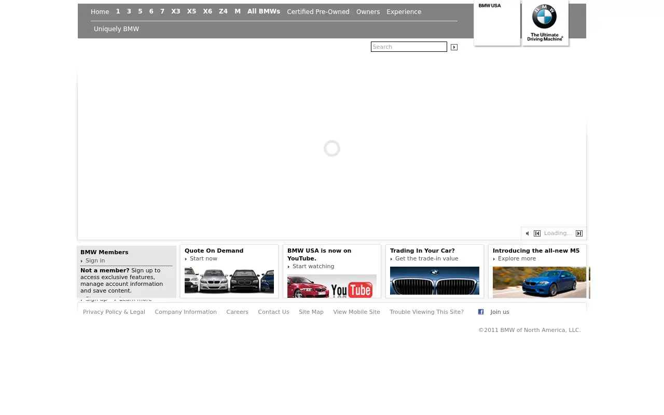Focus the Search input field
The width and height of the screenshot is (664, 415).
(409, 47)
